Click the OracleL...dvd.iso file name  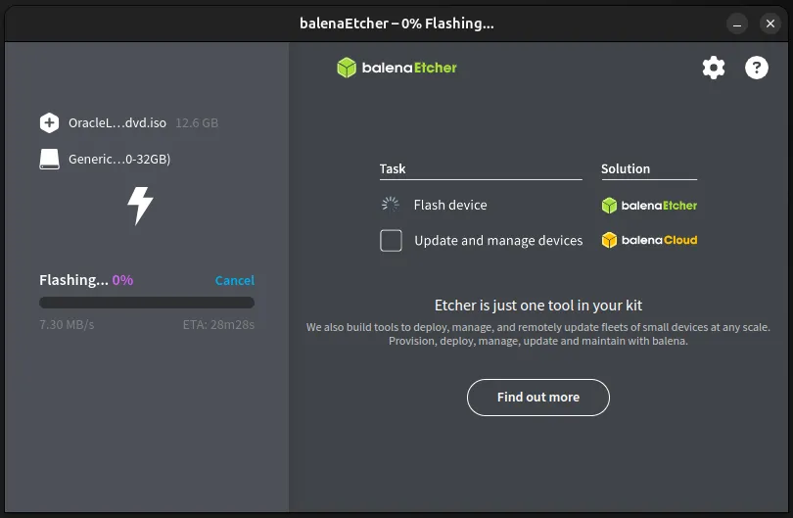pos(117,123)
